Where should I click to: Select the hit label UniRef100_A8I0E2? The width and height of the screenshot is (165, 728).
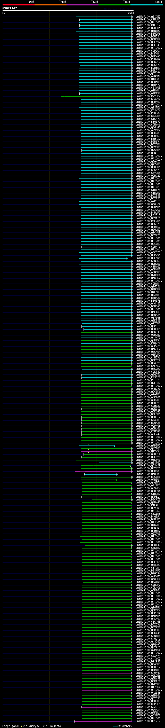point(148,17)
